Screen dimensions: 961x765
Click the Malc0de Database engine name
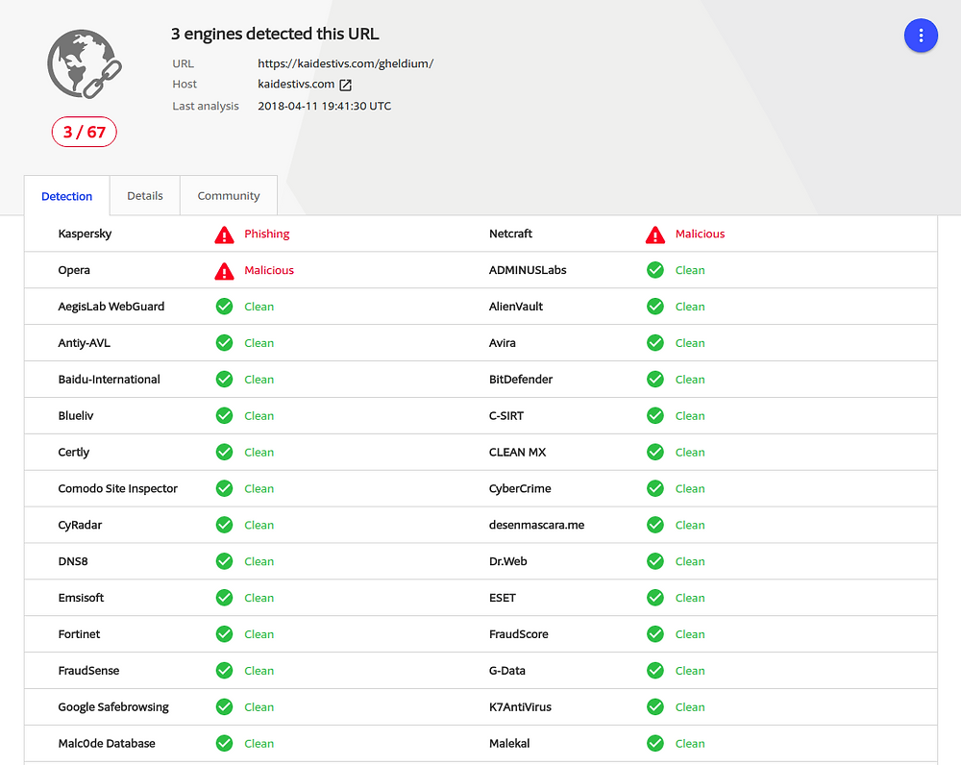click(x=107, y=743)
